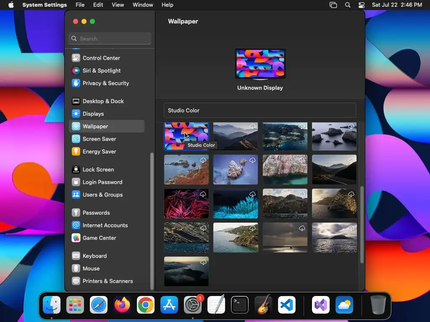Open the App Store from the Dock
The width and height of the screenshot is (430, 322).
169,305
